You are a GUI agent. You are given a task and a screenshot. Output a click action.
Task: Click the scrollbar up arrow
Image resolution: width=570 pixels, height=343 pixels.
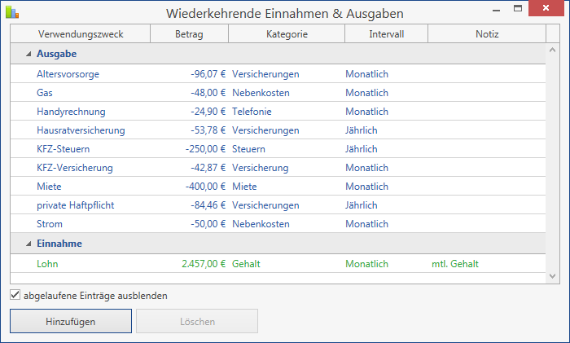coord(553,51)
